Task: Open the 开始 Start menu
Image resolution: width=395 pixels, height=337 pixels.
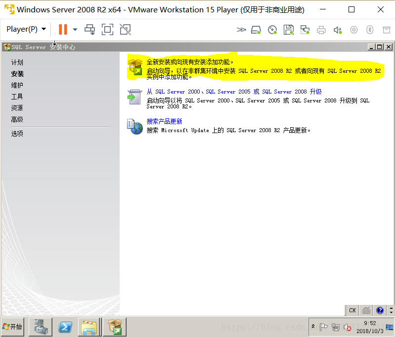Action: tap(12, 327)
